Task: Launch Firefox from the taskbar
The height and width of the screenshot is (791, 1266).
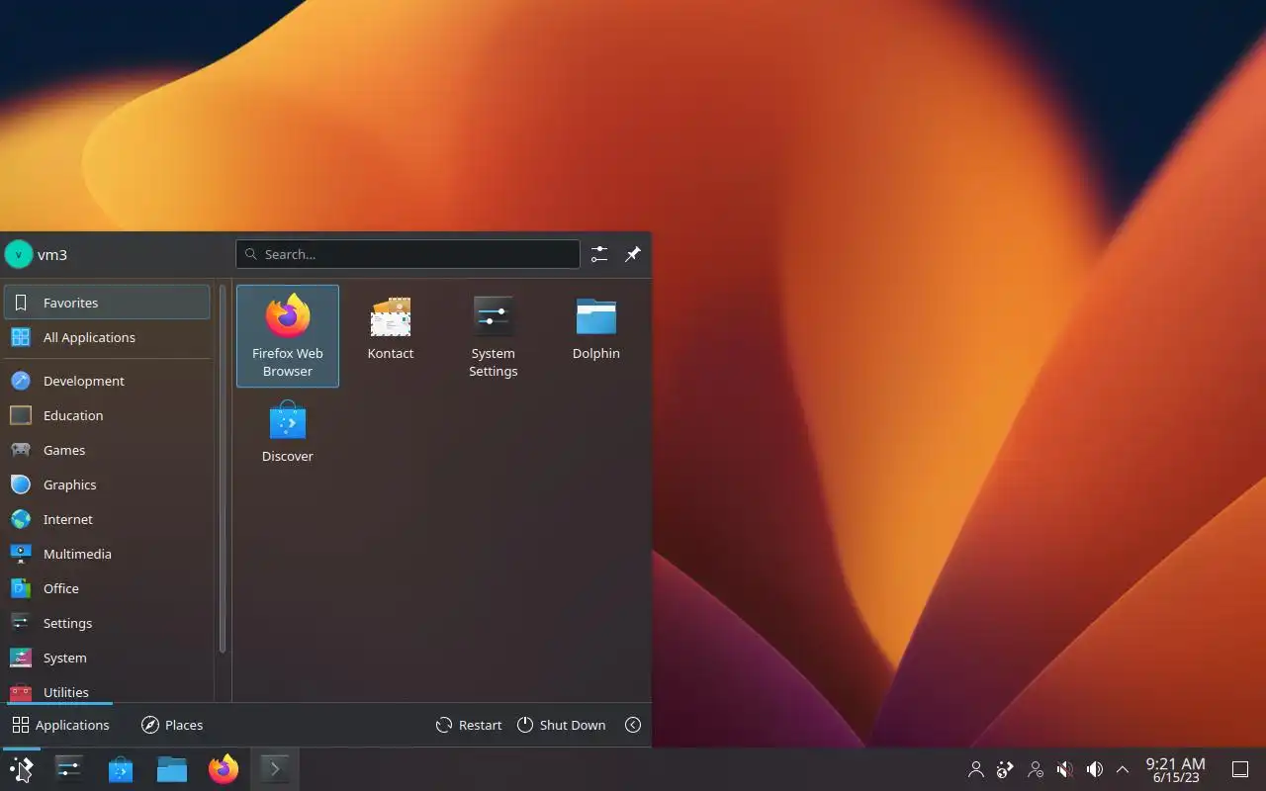Action: tap(224, 768)
